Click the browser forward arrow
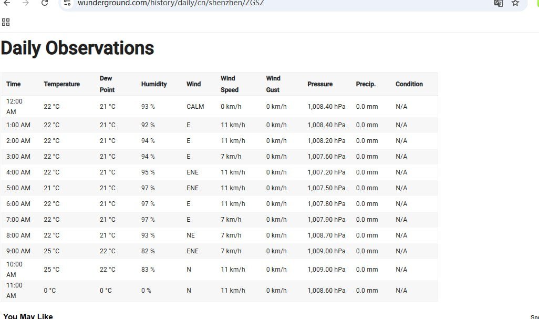 25,3
